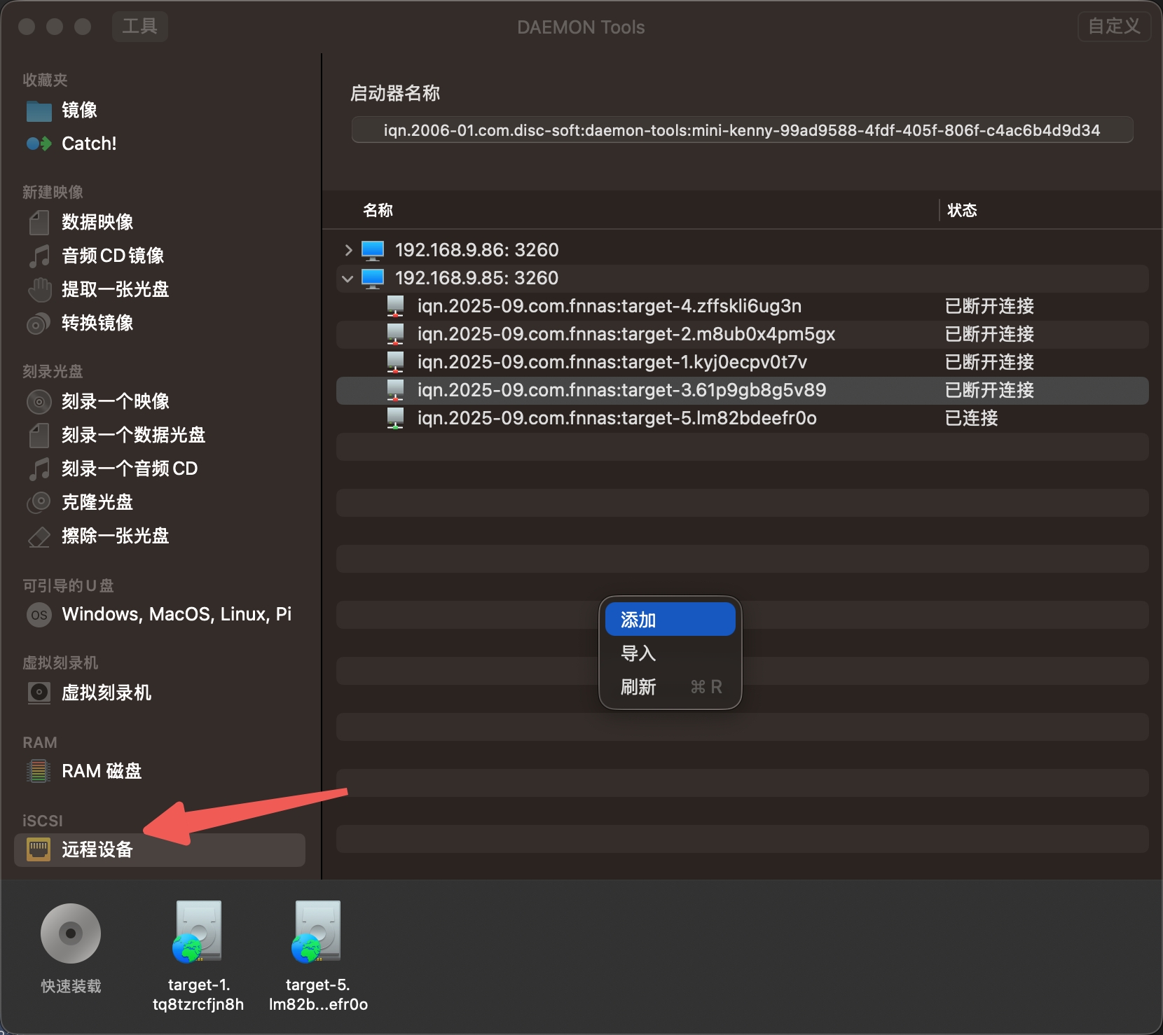
Task: Open 音频 CD 镜像 sidebar label
Action: pyautogui.click(x=113, y=256)
